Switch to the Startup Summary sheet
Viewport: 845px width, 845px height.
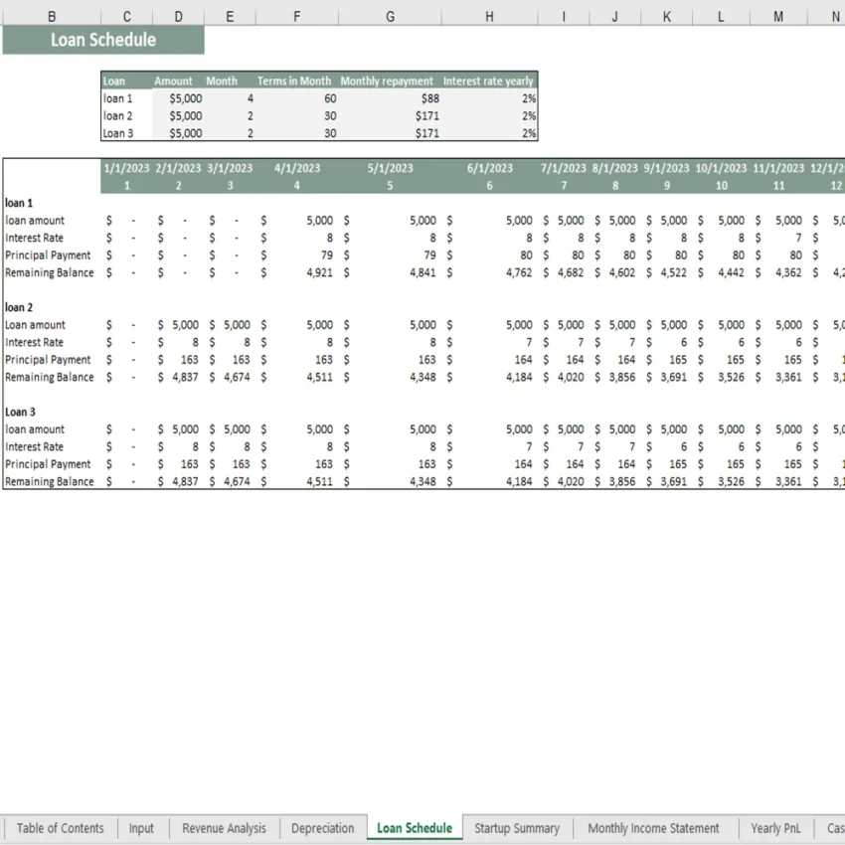point(517,828)
